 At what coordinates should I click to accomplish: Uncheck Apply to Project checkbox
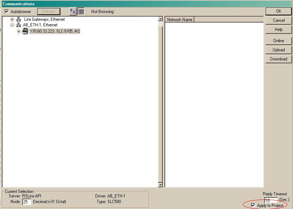coord(253,205)
